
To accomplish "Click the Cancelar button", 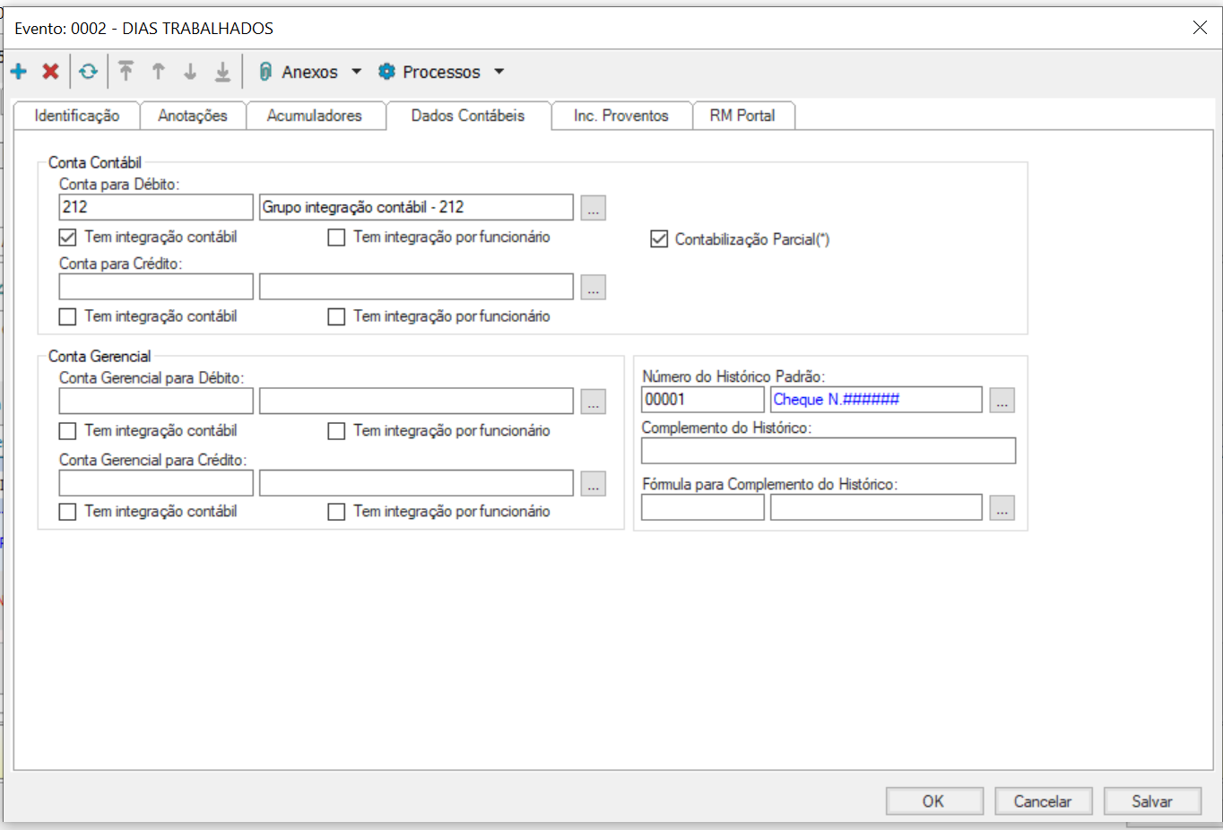I will pyautogui.click(x=1043, y=801).
